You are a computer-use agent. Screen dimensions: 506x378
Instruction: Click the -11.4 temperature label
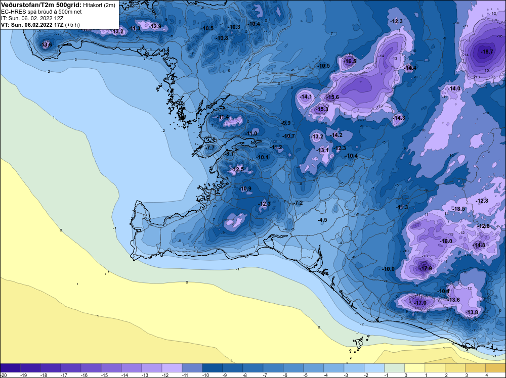(x=222, y=117)
